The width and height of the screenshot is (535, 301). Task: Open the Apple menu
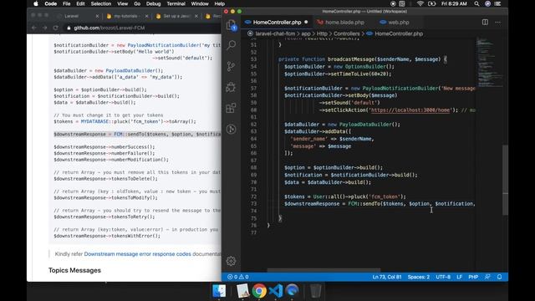(x=36, y=3)
